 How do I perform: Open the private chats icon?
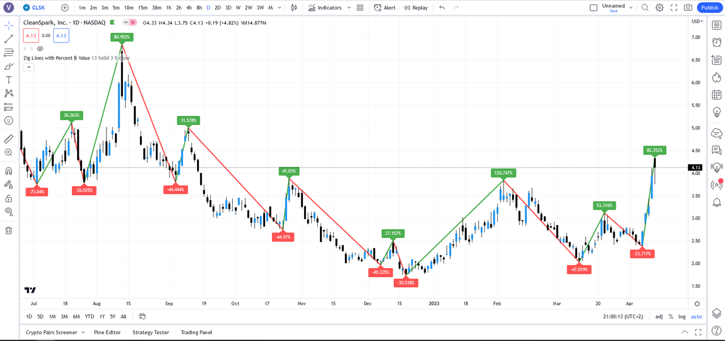tap(717, 150)
